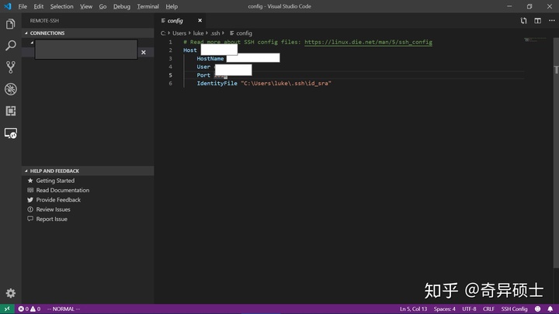Open the More Actions ellipsis menu
This screenshot has height=314, width=559.
point(551,21)
